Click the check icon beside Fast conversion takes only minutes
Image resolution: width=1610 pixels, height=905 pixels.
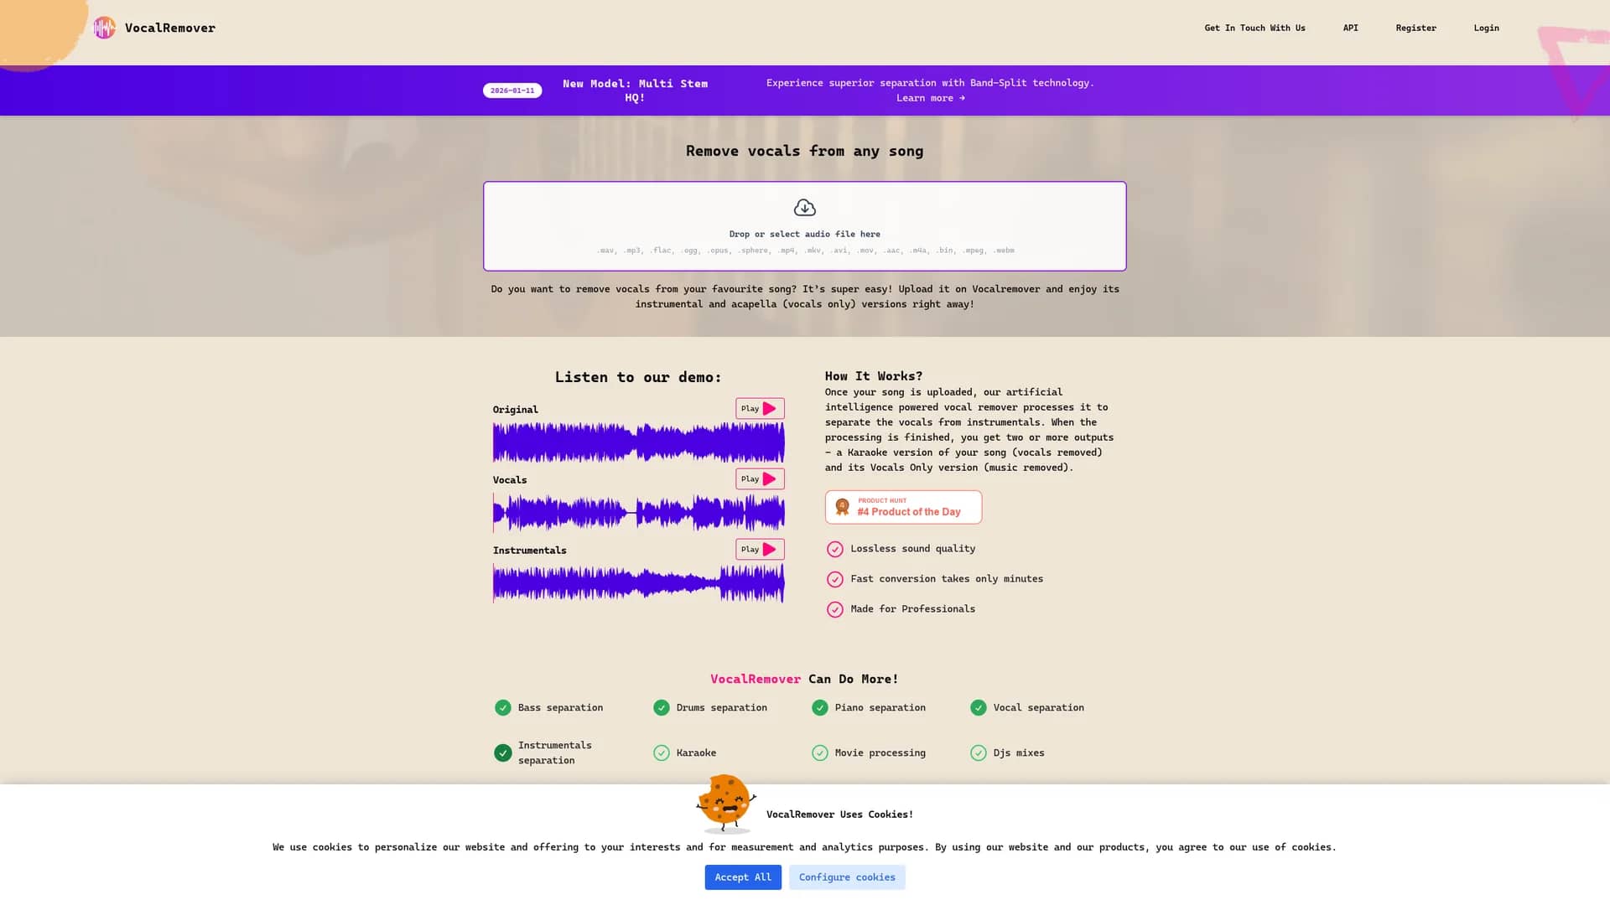coord(834,579)
